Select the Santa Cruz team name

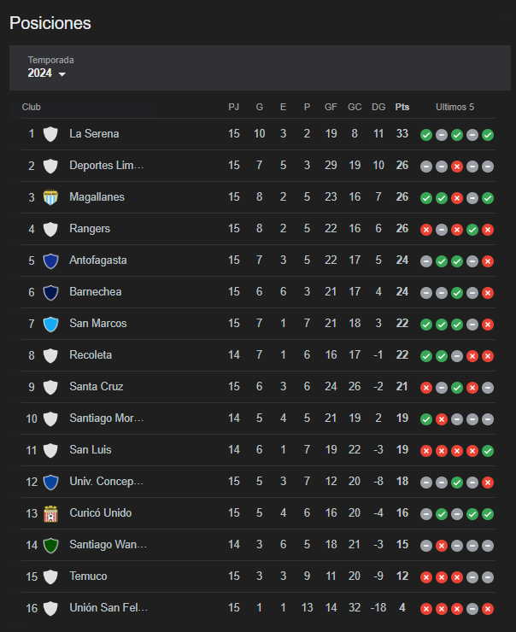tap(97, 387)
